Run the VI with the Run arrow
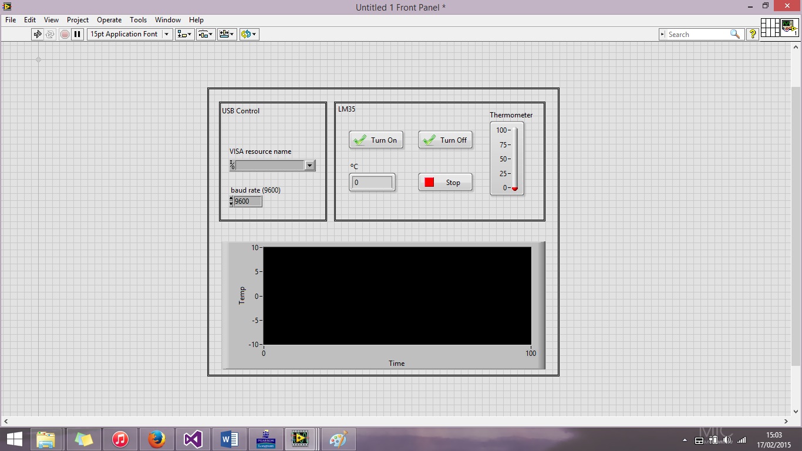Screen dimensions: 802x451 click(x=38, y=34)
